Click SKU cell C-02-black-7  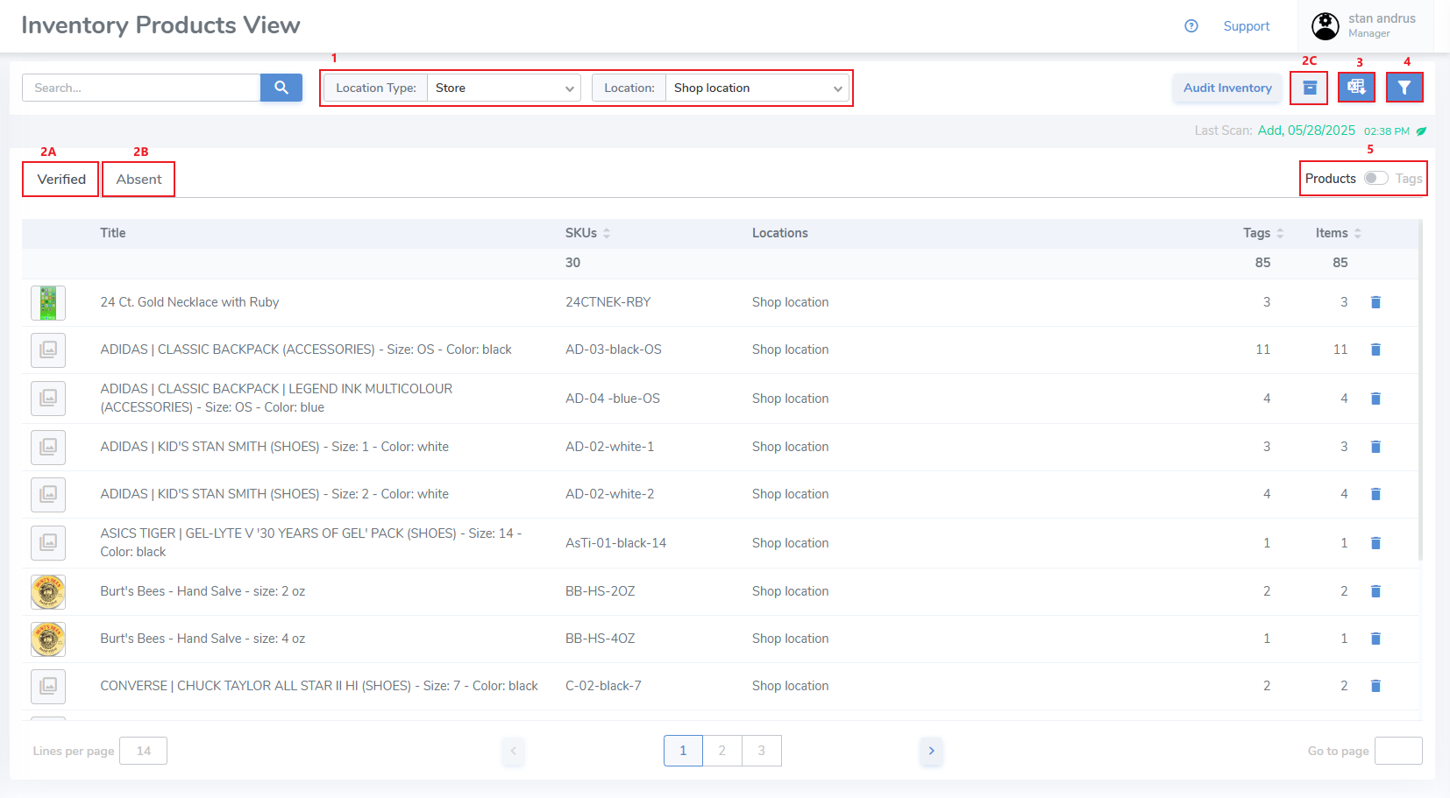(603, 686)
